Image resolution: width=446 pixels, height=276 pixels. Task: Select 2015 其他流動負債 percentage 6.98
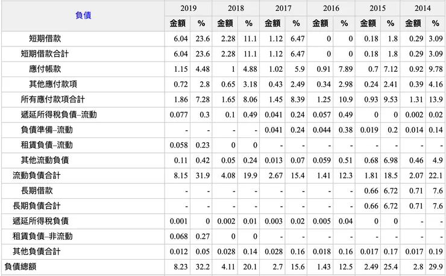[x=391, y=160]
